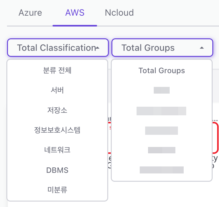Choose the 분류 전체 option

click(x=57, y=70)
